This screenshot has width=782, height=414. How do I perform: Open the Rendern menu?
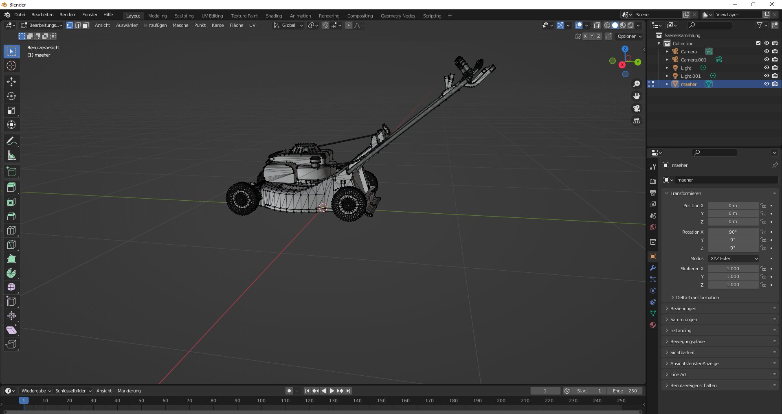68,15
